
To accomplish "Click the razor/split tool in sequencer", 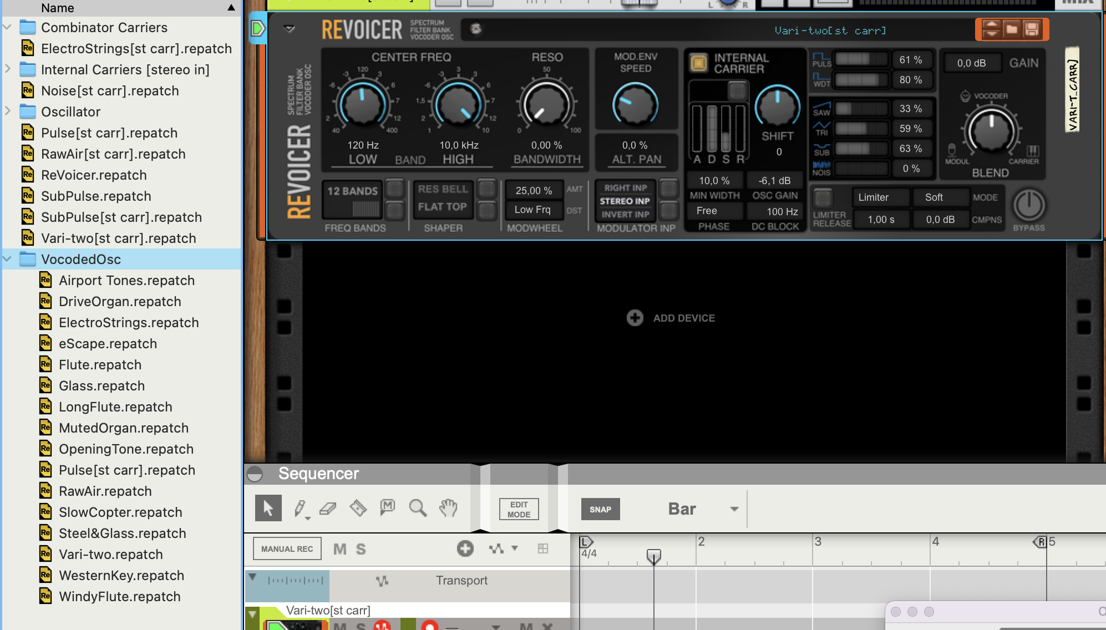I will (358, 507).
